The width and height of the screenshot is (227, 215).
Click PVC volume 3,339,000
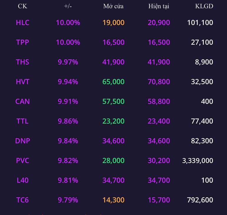point(198,161)
